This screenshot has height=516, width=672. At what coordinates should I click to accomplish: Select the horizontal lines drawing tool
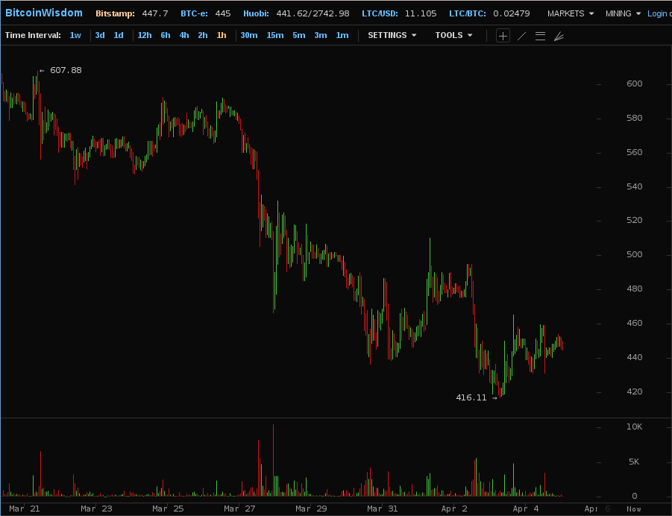click(540, 36)
